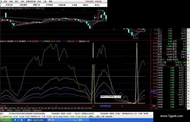Viewport: 190px width, 122px height.
Task: Switch to the 沪深行情 tab
Action: [9, 5]
